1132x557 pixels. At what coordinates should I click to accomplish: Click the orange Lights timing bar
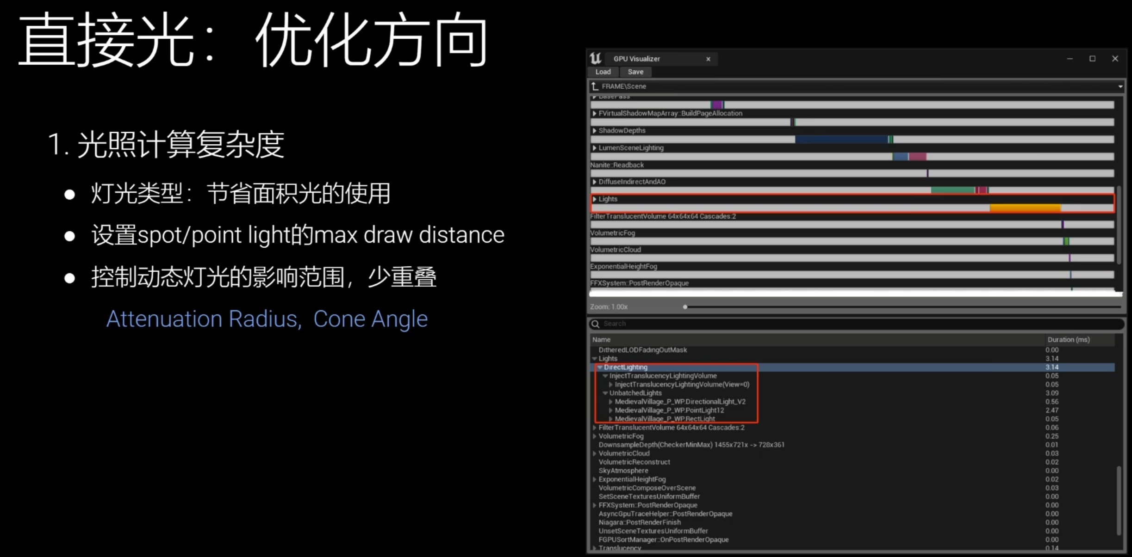coord(1025,208)
